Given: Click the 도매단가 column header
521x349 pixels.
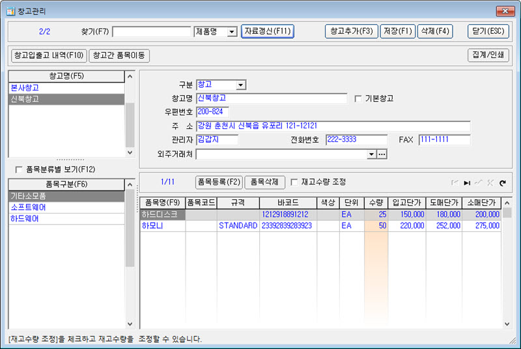Looking at the screenshot, I should [x=444, y=203].
